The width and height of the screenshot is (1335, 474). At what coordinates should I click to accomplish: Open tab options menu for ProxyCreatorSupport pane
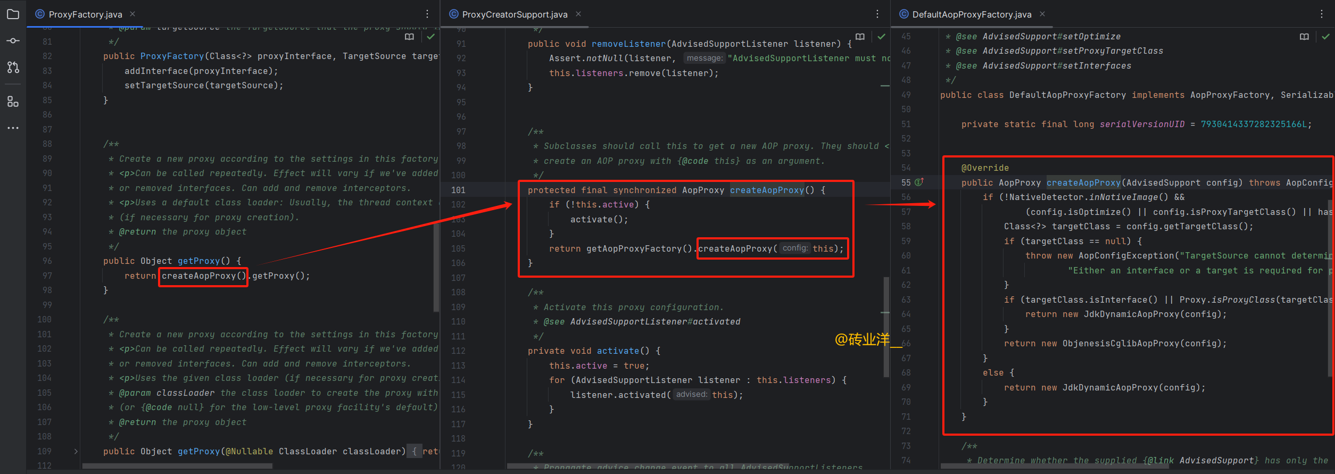point(877,14)
